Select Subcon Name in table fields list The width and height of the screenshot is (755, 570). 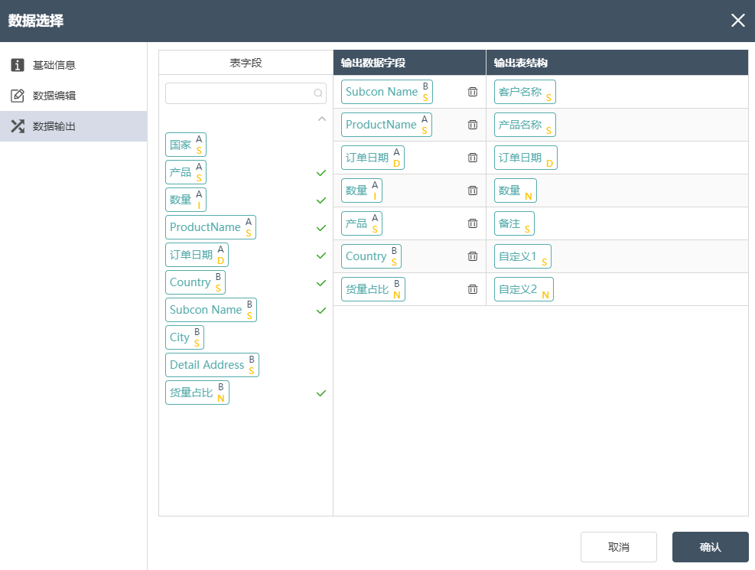[211, 310]
